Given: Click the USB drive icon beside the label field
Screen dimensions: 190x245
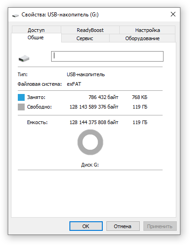Looking at the screenshot, I should pyautogui.click(x=24, y=58).
